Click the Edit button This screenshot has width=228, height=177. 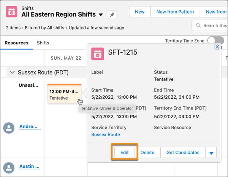(x=125, y=152)
